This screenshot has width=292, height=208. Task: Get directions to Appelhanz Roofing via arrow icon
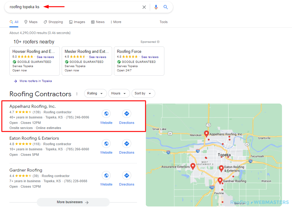(x=127, y=114)
